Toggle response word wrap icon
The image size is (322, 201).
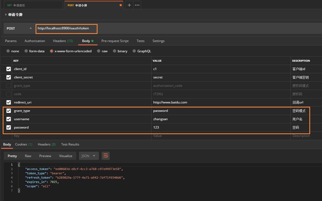point(106,156)
